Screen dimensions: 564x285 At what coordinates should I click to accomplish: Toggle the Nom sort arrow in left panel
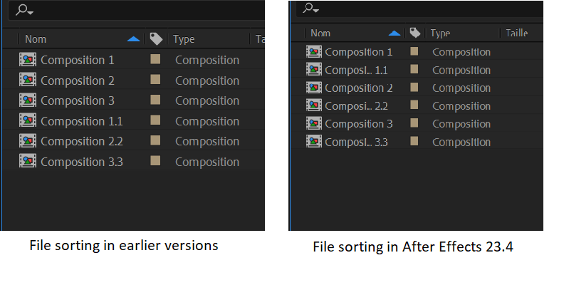tap(133, 39)
